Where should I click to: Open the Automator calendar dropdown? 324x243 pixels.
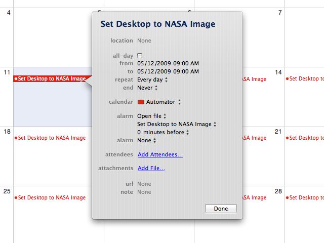[163, 102]
